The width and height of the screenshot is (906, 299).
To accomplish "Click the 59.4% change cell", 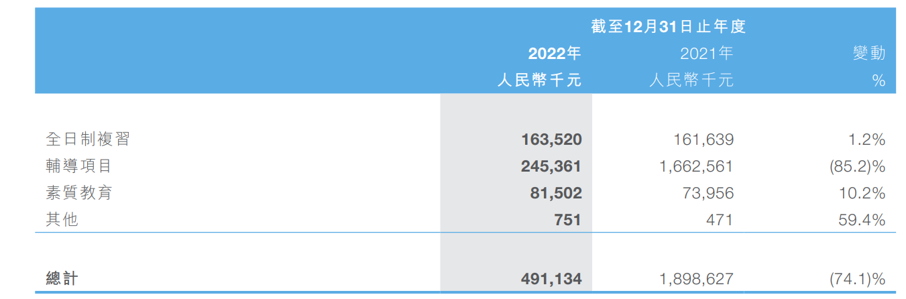I will pos(862,220).
